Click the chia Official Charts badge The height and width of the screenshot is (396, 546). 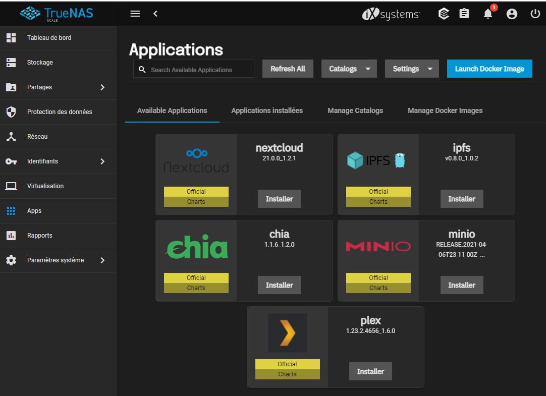click(196, 283)
